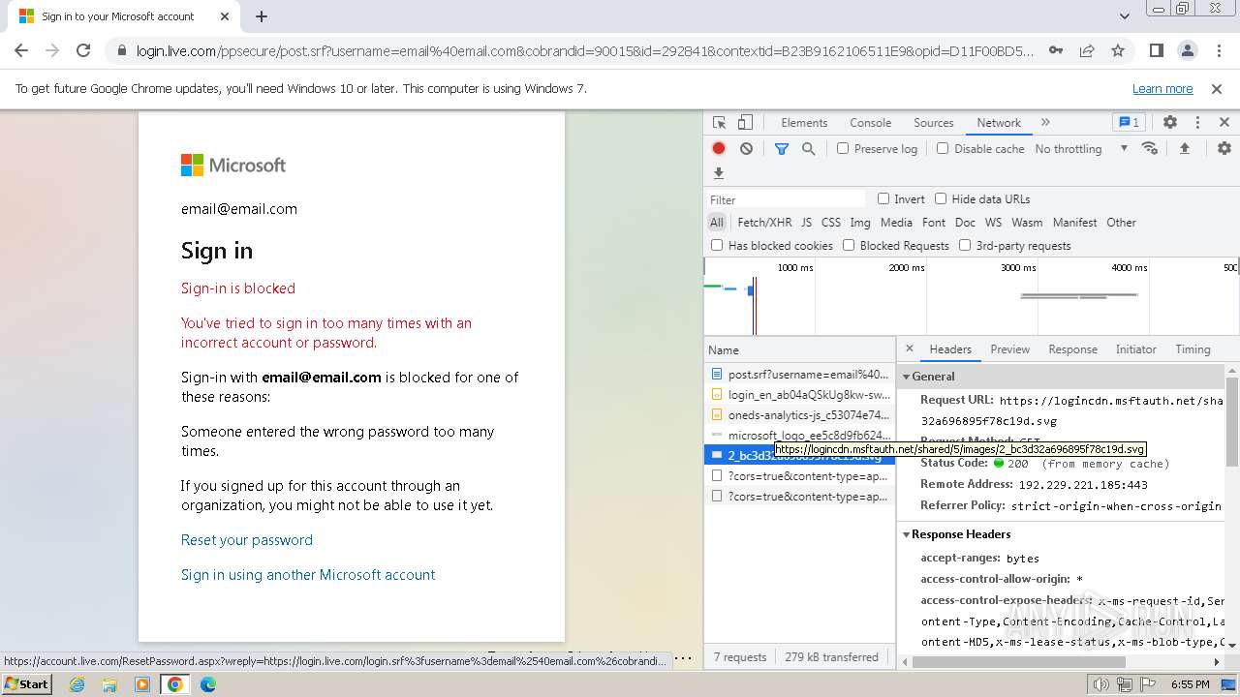
Task: Open the Response tab of request
Action: pos(1072,349)
